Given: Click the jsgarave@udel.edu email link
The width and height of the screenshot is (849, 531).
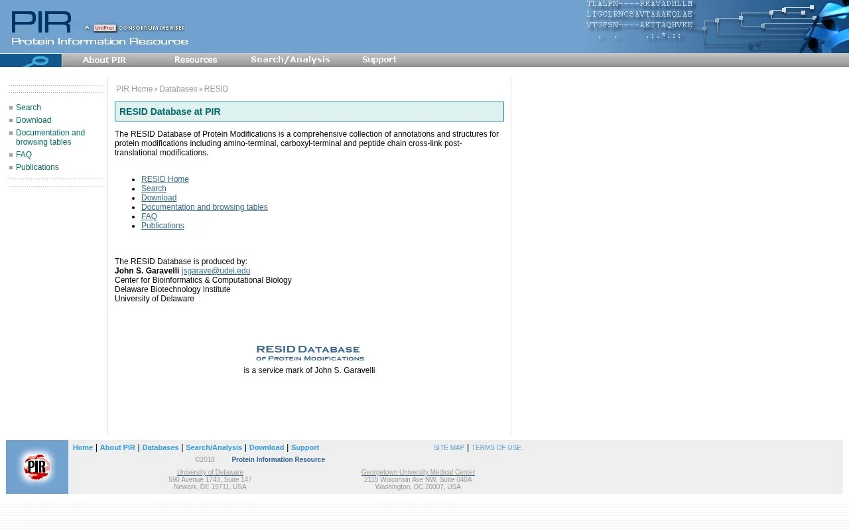Looking at the screenshot, I should point(216,271).
